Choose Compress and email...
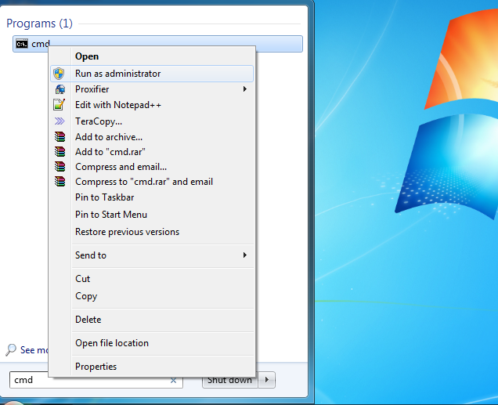 point(153,167)
